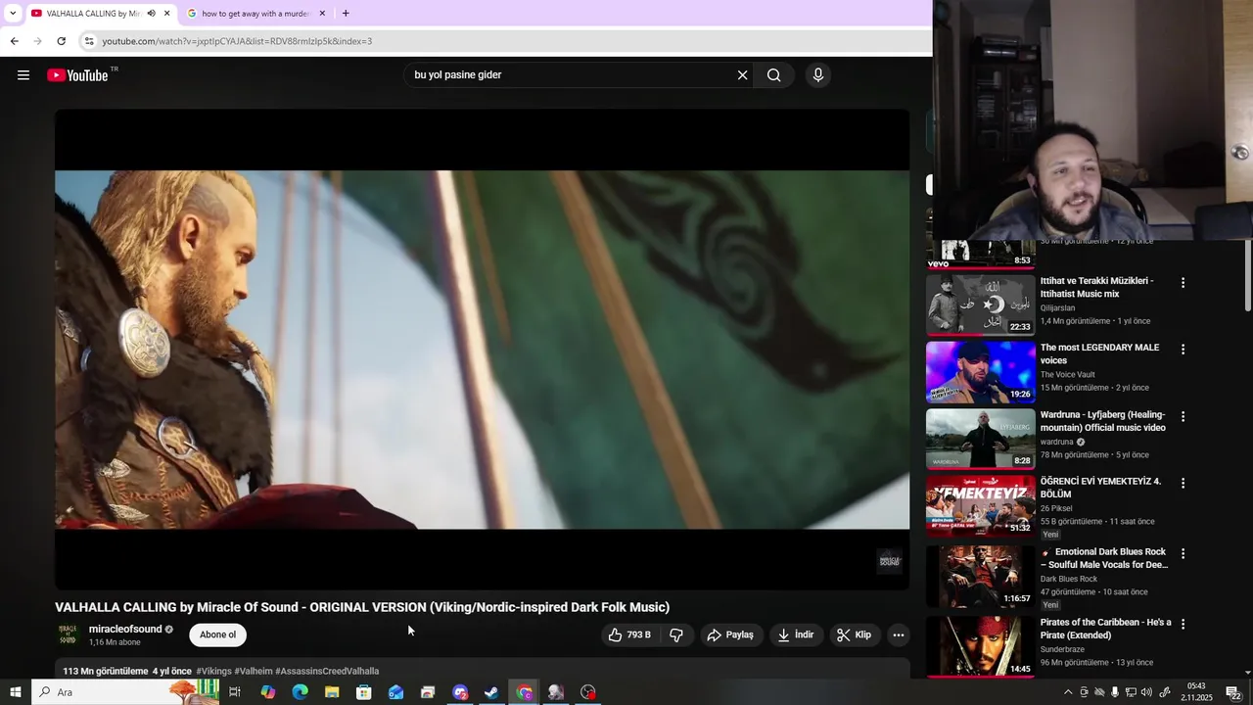Switch to VALHALLA CALLING browser tab
This screenshot has height=705, width=1253.
coord(101,14)
